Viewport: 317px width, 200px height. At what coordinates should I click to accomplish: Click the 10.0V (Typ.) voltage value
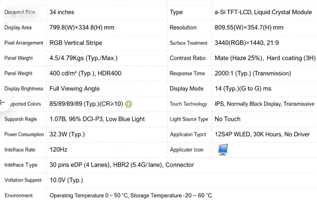pyautogui.click(x=66, y=180)
